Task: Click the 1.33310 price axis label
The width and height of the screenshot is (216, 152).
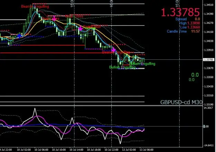Action: click(208, 95)
